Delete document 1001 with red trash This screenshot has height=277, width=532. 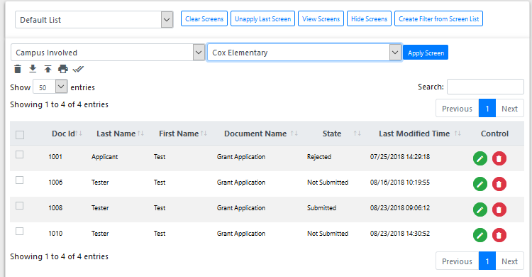[x=499, y=158]
